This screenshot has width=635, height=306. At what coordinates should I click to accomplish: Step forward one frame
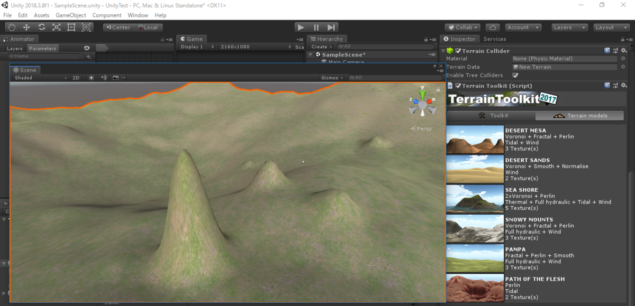[331, 27]
